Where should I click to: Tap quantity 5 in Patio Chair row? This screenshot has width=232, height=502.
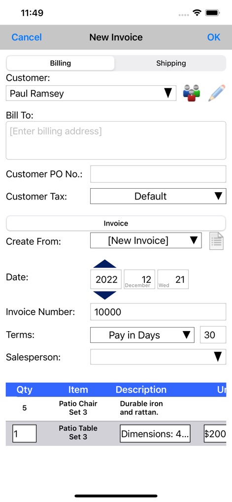tap(25, 408)
